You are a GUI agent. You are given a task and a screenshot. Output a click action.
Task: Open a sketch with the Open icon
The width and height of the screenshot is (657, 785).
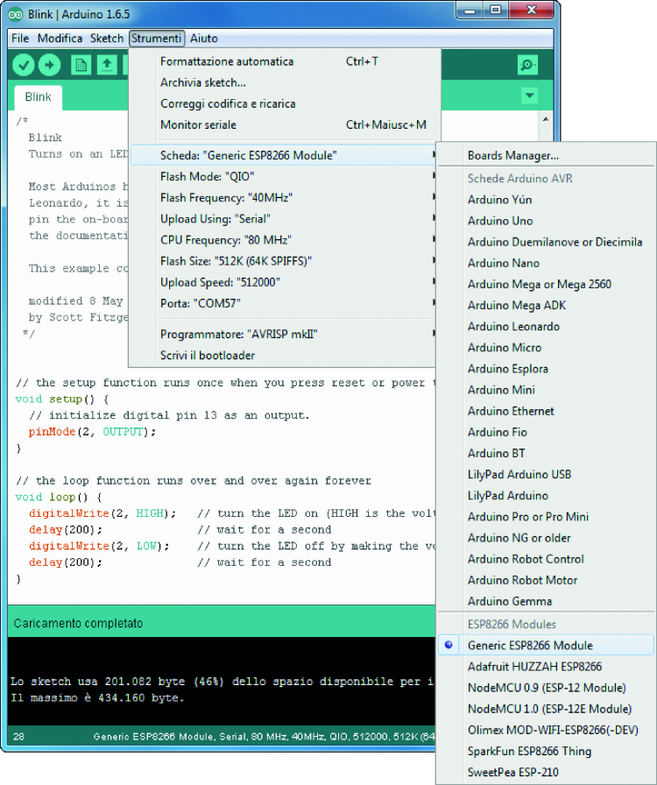coord(107,65)
